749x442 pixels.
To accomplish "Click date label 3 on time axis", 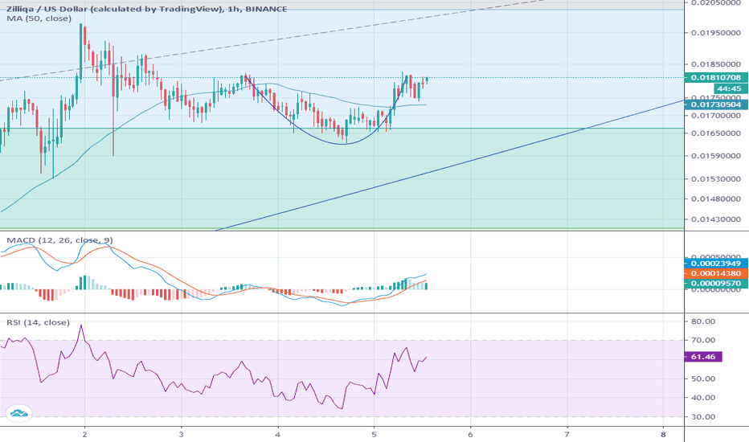I will 181,434.
